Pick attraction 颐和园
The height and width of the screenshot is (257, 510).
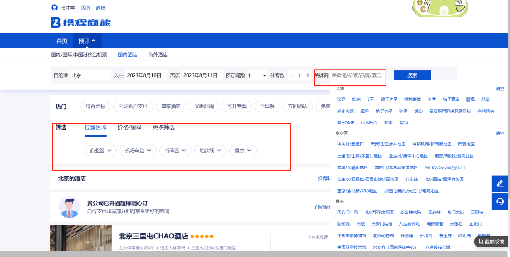click(x=343, y=224)
